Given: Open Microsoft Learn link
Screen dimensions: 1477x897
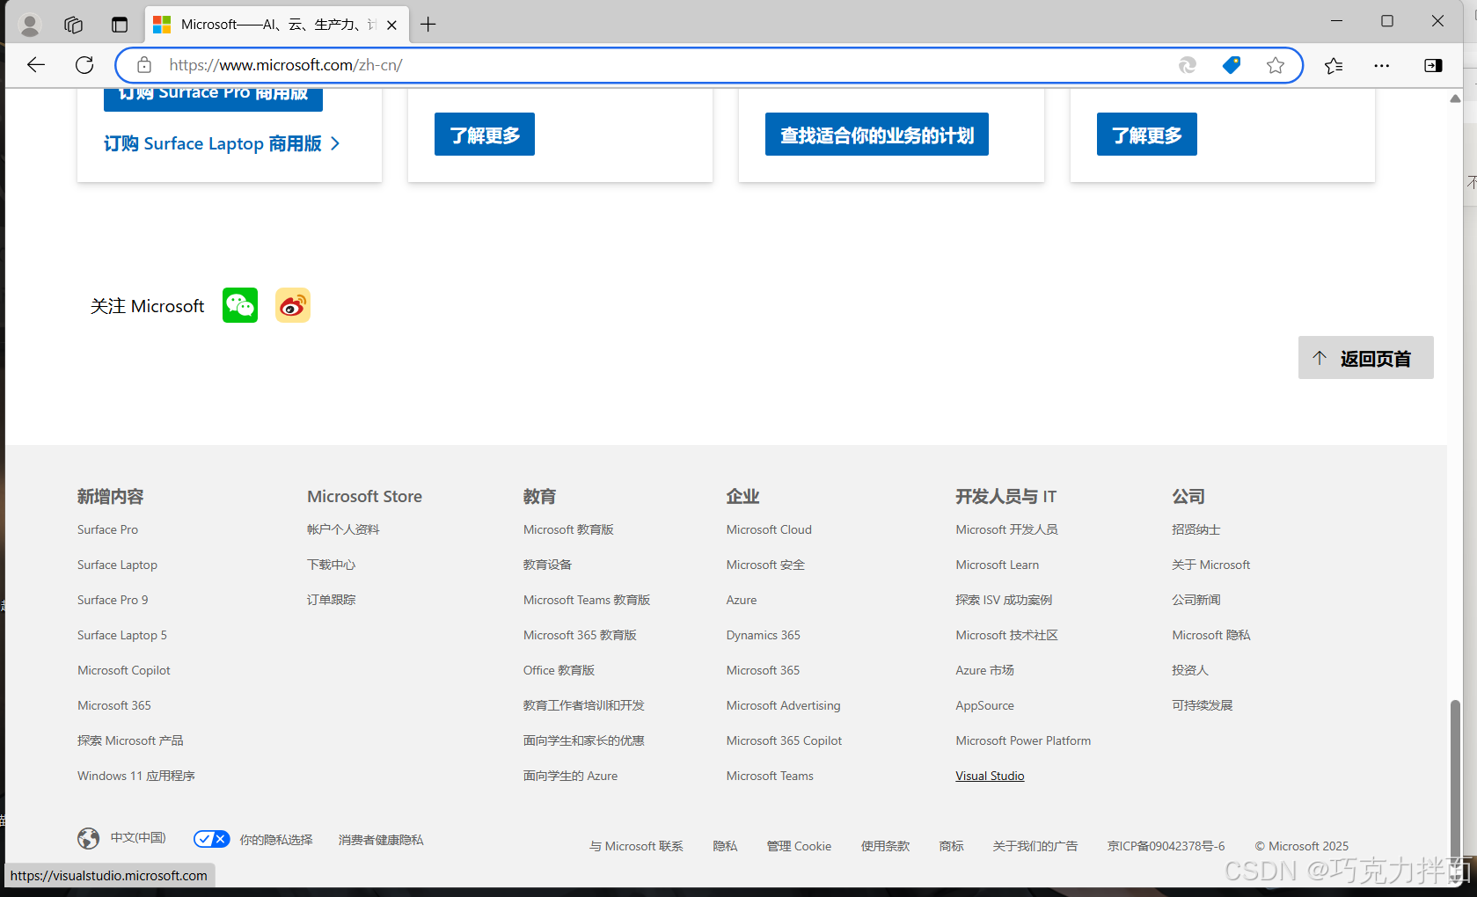Looking at the screenshot, I should tap(998, 565).
